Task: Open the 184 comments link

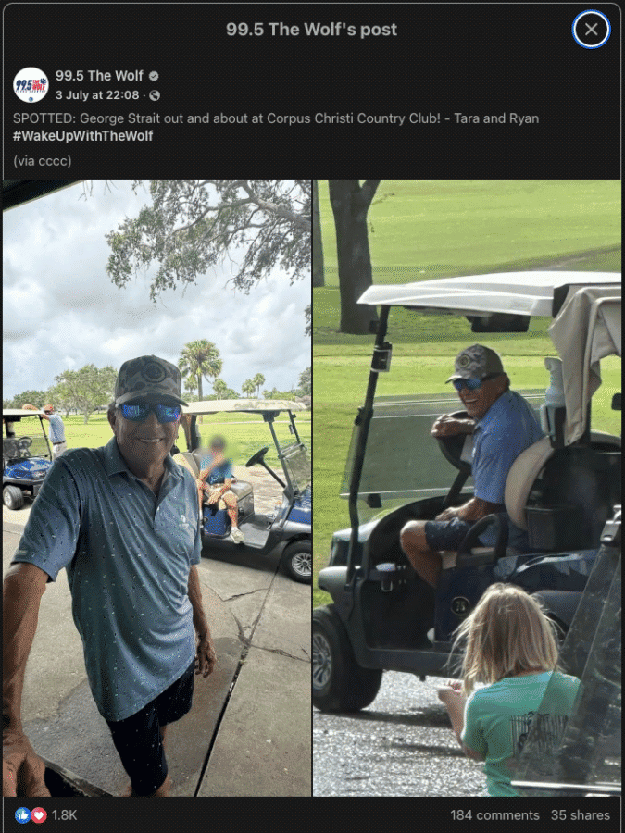Action: click(x=494, y=814)
